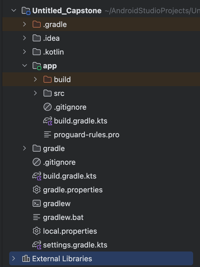
Task: Click the gear icon next to gradle.properties
Action: pyautogui.click(x=37, y=190)
